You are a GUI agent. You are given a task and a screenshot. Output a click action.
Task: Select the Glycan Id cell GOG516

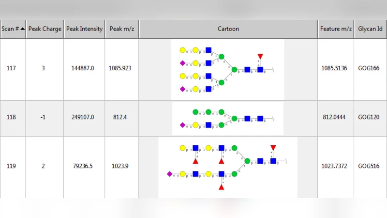(370, 166)
